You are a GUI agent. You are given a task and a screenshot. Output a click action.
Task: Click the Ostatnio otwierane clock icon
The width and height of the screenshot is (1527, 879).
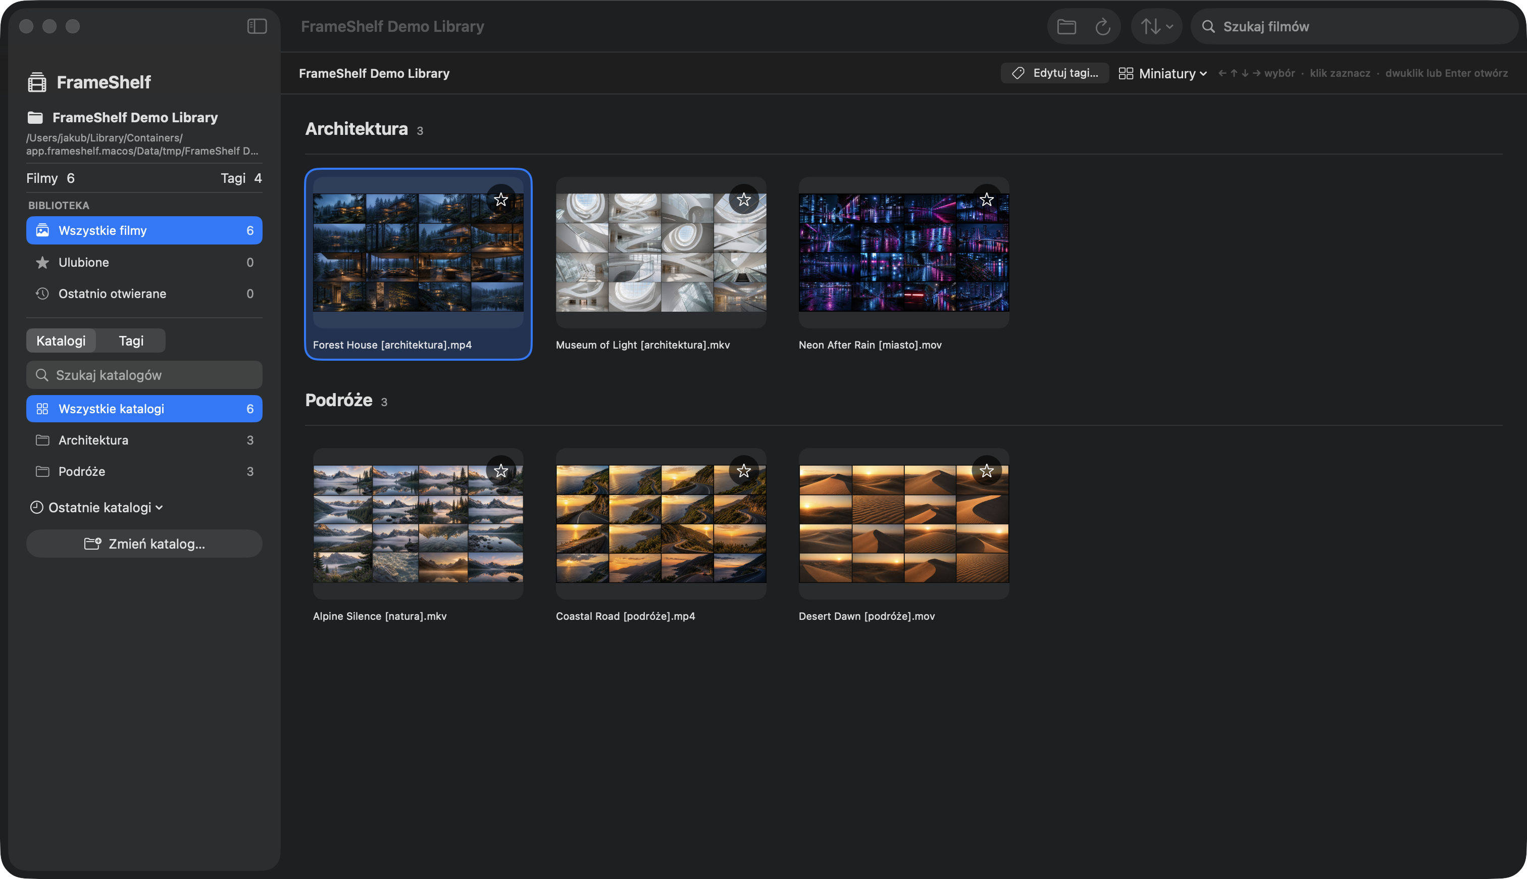click(x=42, y=294)
